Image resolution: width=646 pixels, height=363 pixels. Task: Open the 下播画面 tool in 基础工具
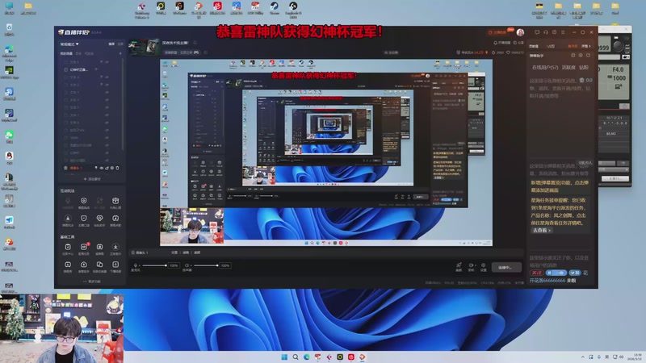pos(115,265)
